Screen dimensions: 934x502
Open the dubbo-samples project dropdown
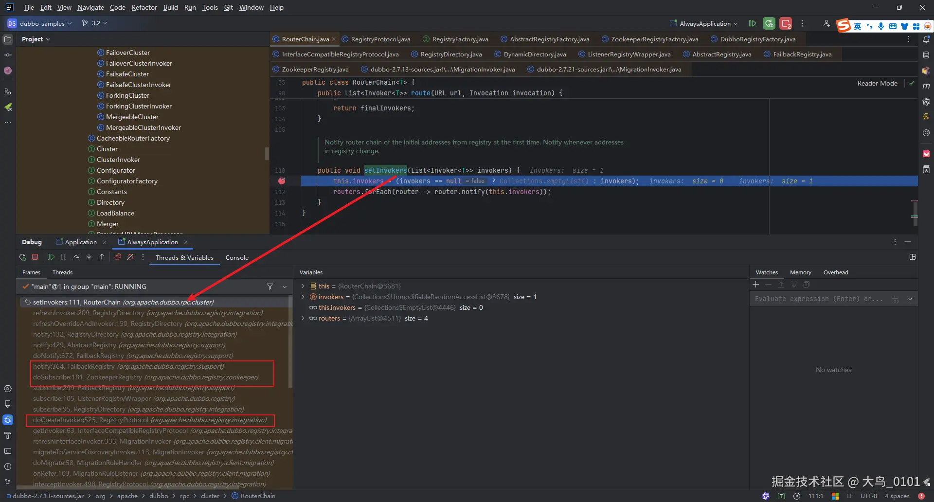pos(39,23)
